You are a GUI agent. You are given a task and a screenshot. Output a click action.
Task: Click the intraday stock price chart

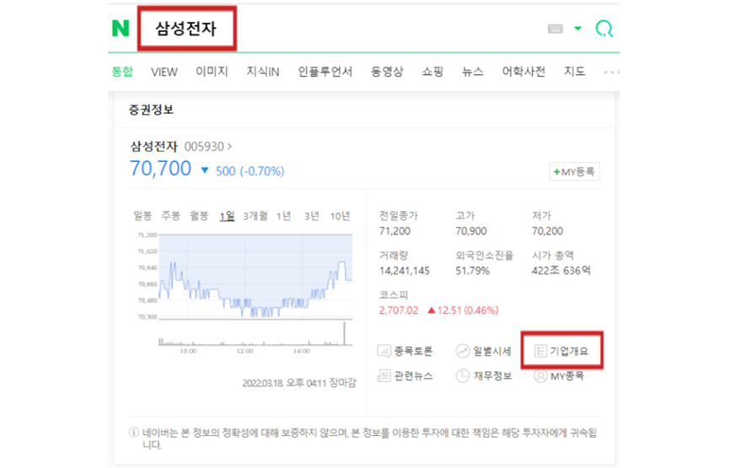point(255,277)
